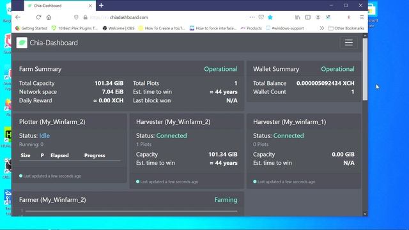Click the Plotter status Idle text
This screenshot has width=409, height=230.
point(44,135)
